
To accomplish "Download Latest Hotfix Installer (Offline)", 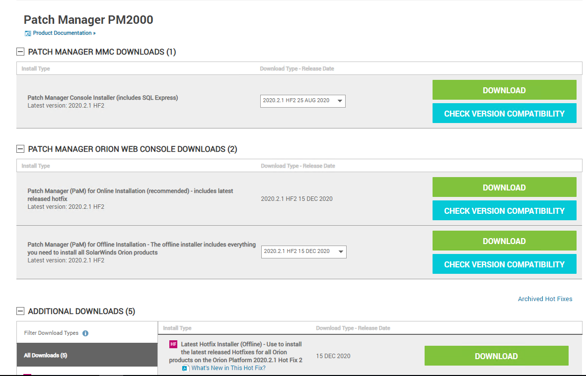I will pyautogui.click(x=496, y=356).
